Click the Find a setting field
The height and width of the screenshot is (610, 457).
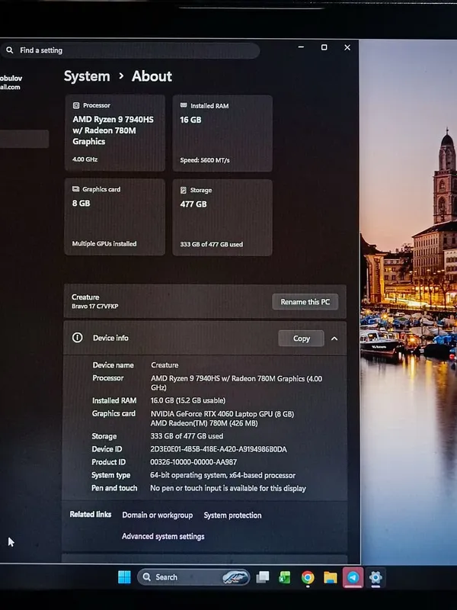[130, 50]
